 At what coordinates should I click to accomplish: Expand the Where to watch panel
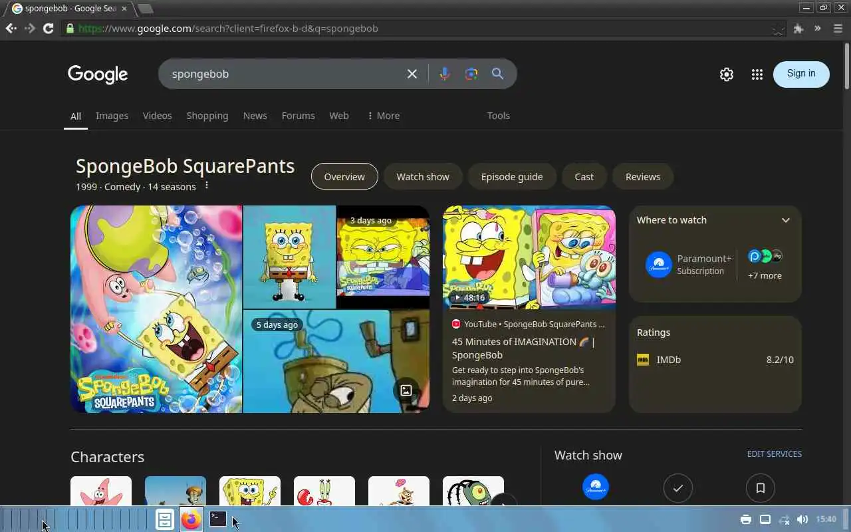pos(786,220)
